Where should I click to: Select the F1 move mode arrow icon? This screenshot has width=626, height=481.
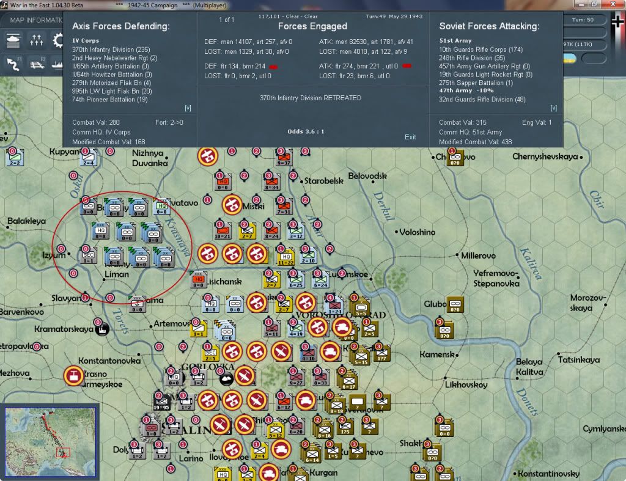coord(14,64)
